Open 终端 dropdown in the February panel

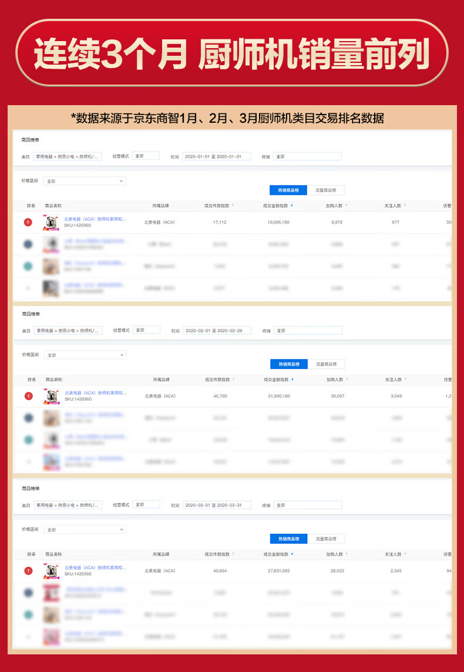tap(308, 331)
